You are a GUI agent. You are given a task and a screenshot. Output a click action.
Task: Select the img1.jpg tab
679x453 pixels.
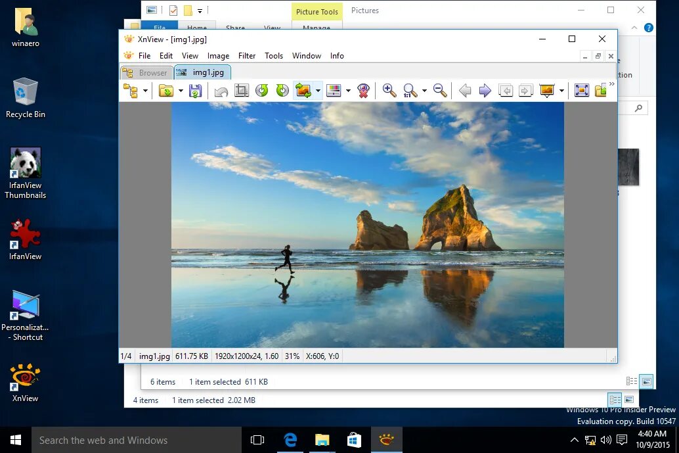point(202,72)
